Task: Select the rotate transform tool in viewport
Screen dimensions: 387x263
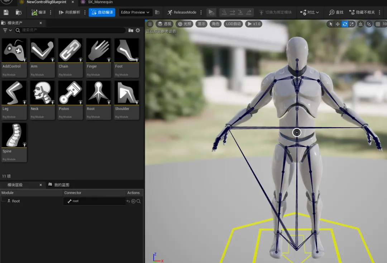Action: [x=345, y=24]
